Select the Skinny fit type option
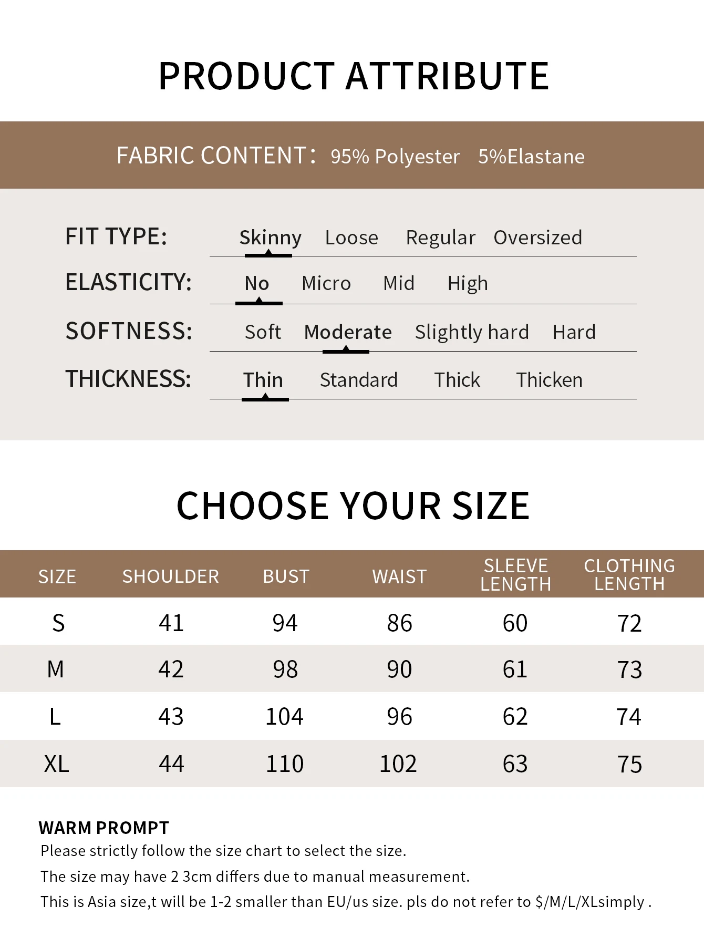This screenshot has width=704, height=938. pyautogui.click(x=270, y=238)
